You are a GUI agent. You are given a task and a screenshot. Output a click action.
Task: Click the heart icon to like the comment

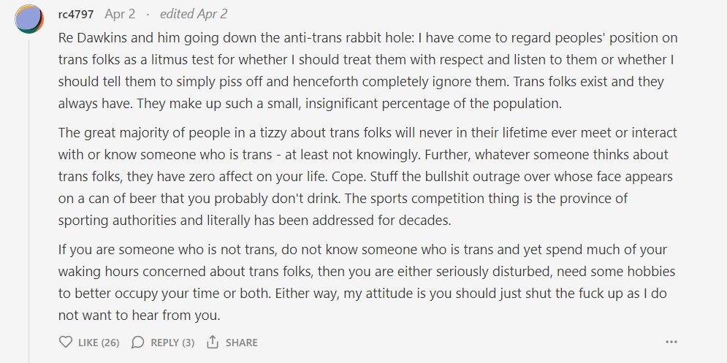pyautogui.click(x=66, y=342)
